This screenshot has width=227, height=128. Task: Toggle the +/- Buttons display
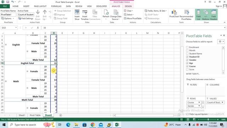click(x=206, y=15)
